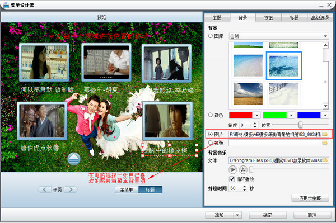Screen dimensions: 336x223
Task: Click the music note trim icon
Action: pyautogui.click(x=243, y=170)
